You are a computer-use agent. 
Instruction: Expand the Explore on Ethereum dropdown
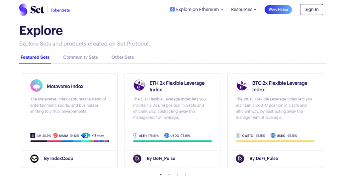[197, 9]
